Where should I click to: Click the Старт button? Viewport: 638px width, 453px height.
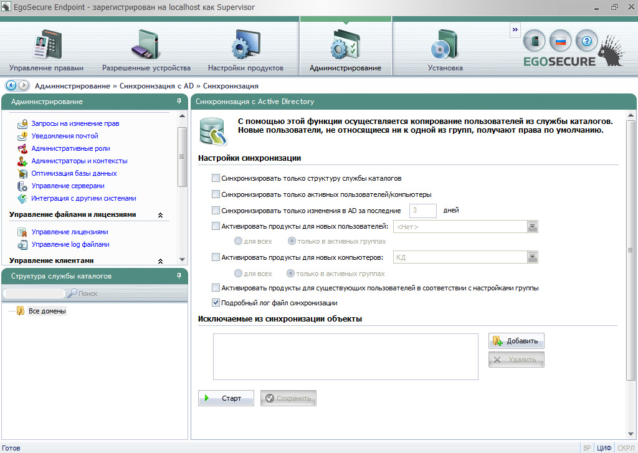tap(226, 398)
